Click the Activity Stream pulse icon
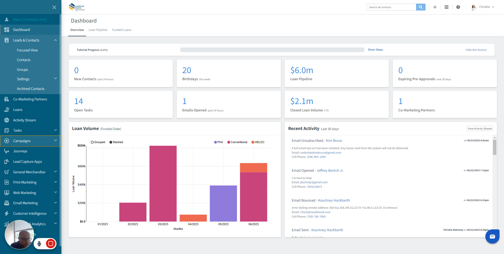 [7, 120]
